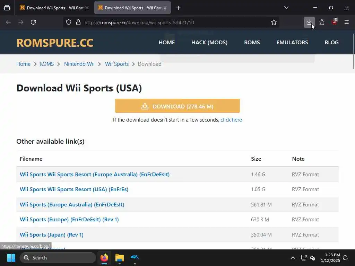
Task: Open HACK (MODS) menu item
Action: [209, 43]
